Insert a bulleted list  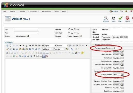[73, 45]
